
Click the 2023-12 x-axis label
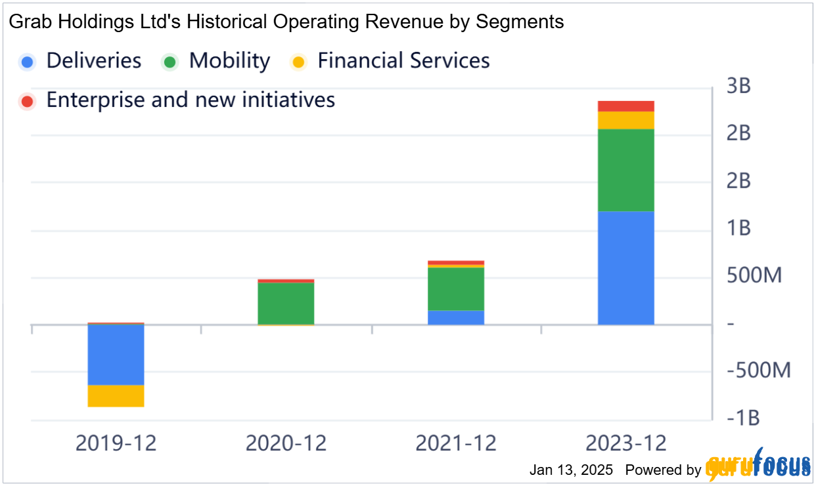tap(626, 443)
